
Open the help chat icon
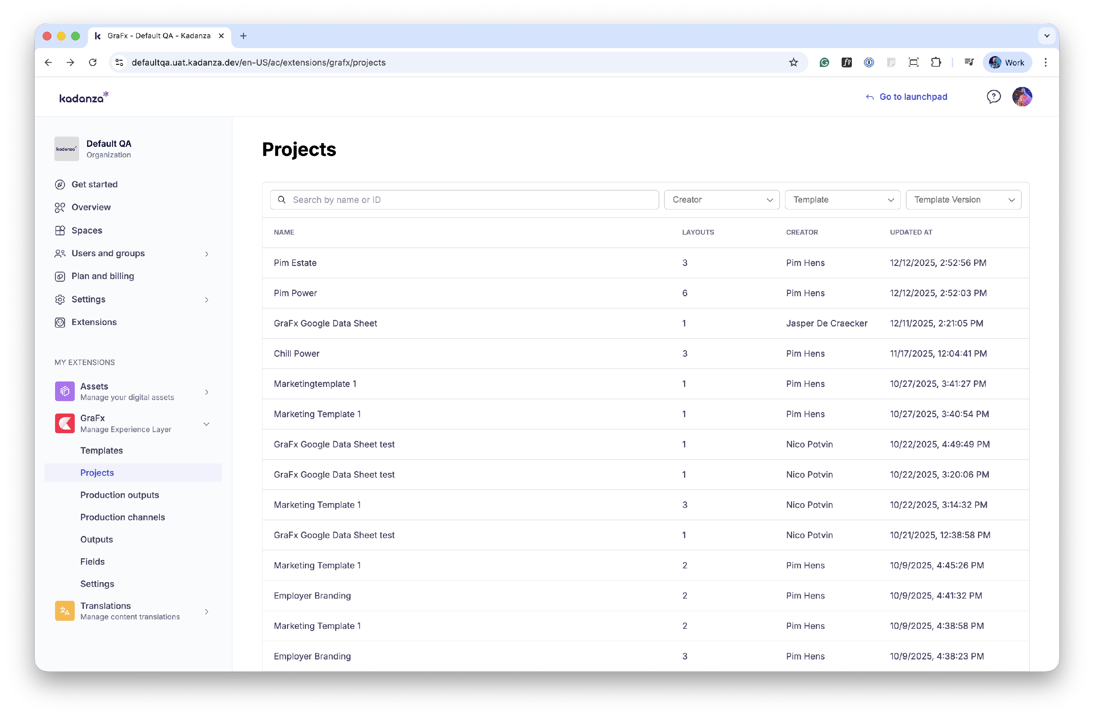[993, 97]
